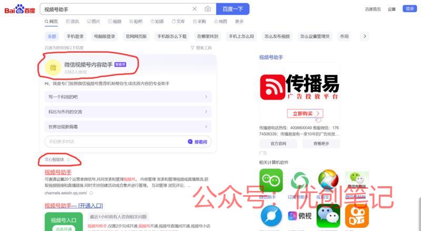Image resolution: width=421 pixels, height=231 pixels.
Task: Open the 订阅号助手 app icon
Action: pyautogui.click(x=299, y=180)
